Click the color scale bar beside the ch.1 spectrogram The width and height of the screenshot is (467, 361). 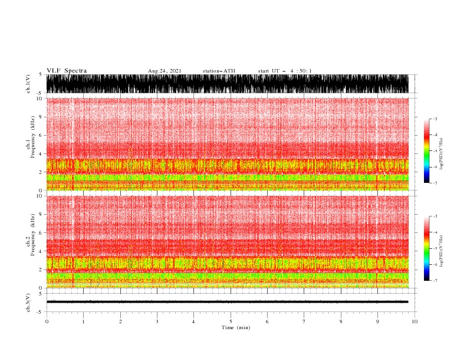(426, 151)
